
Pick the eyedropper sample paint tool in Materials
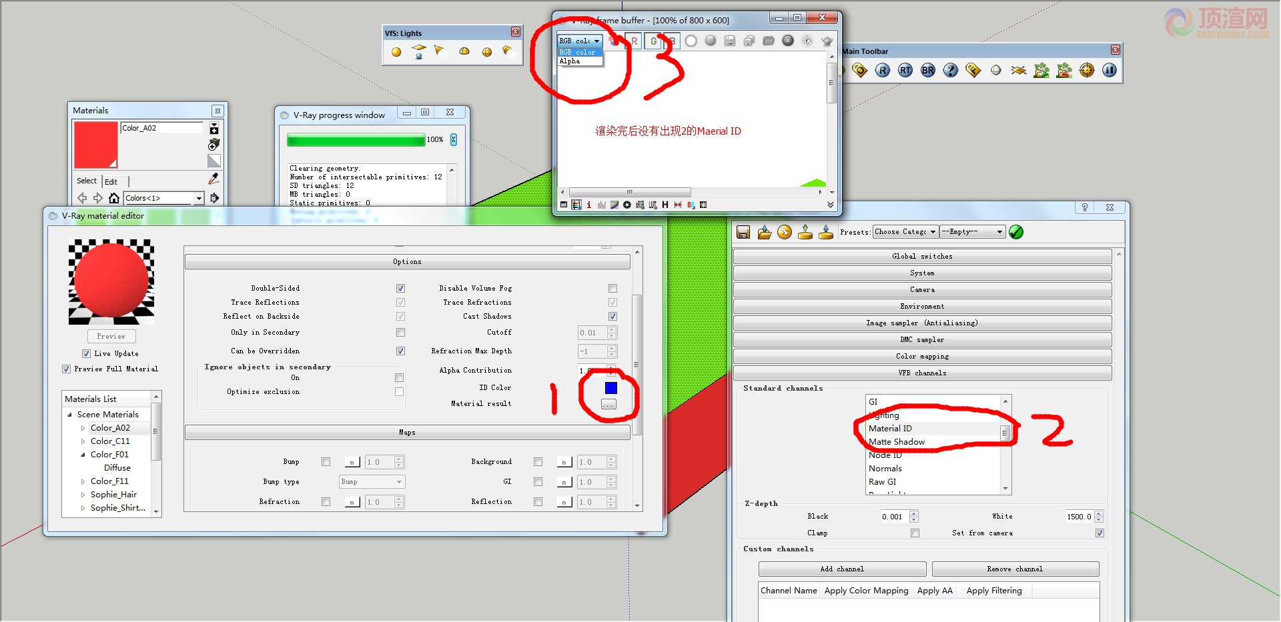click(213, 179)
